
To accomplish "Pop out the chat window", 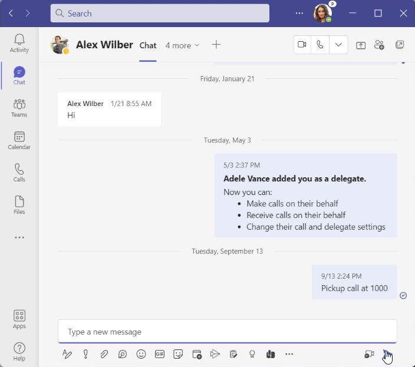I will pos(400,45).
